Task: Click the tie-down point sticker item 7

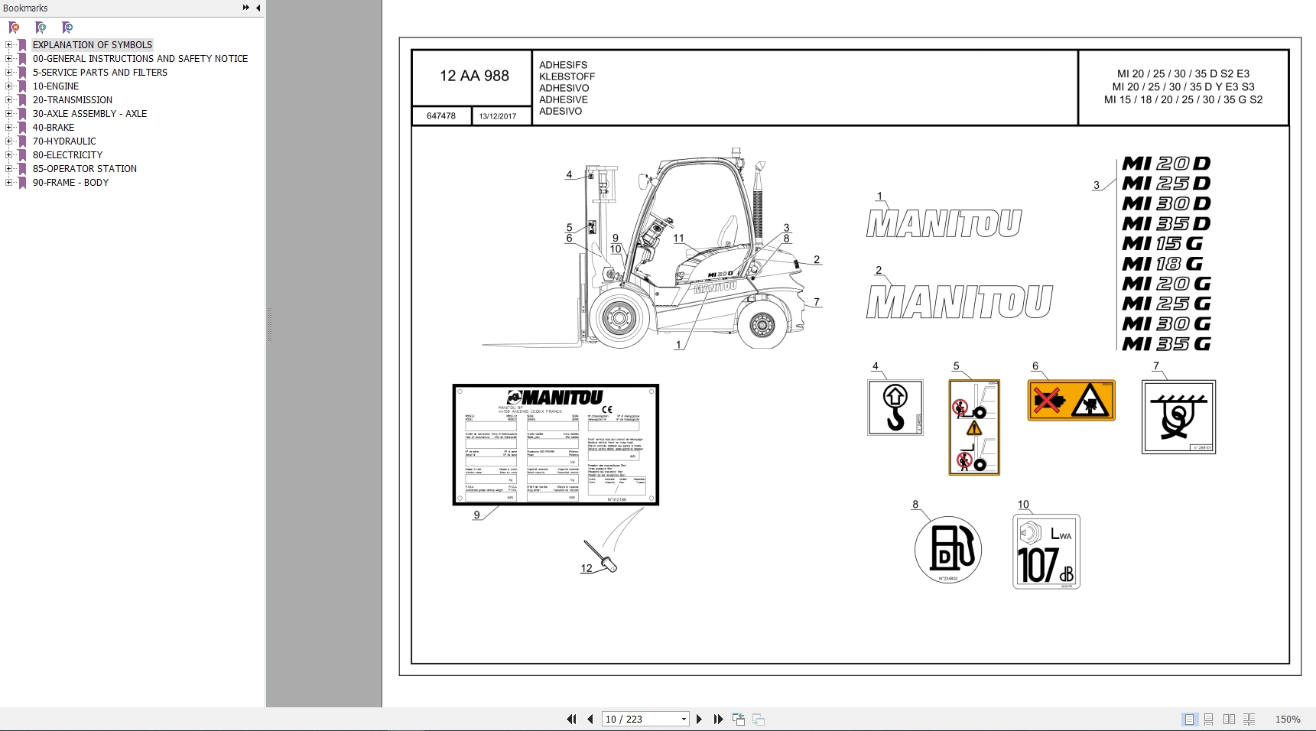Action: pyautogui.click(x=1178, y=417)
